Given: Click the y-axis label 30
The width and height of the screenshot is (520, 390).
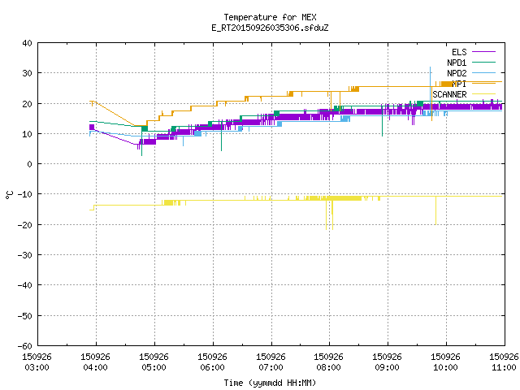Looking at the screenshot, I should tap(27, 73).
